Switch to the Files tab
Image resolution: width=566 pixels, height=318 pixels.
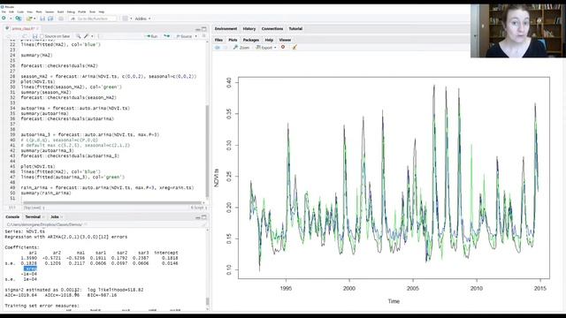[218, 40]
